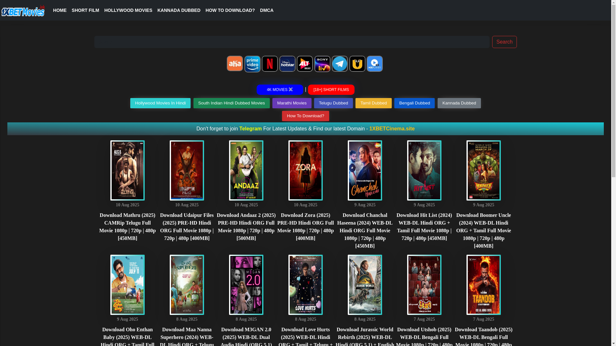
Task: Open Download M3GAN 2.0 (2025) title link
Action: [246, 336]
